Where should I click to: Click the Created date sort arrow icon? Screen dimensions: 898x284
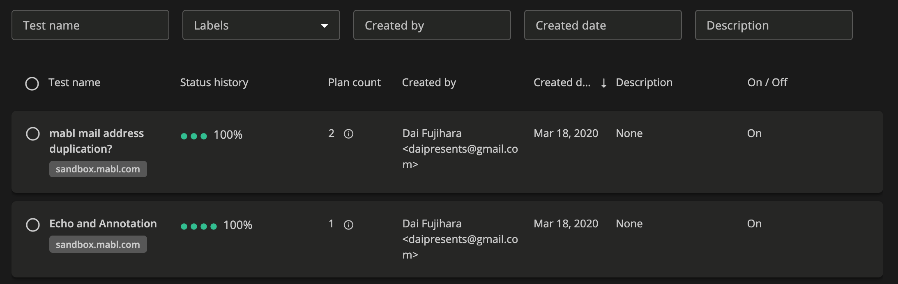pyautogui.click(x=603, y=83)
